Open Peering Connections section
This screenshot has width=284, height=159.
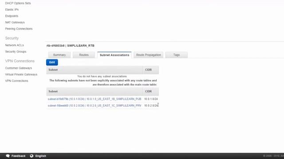click(19, 29)
